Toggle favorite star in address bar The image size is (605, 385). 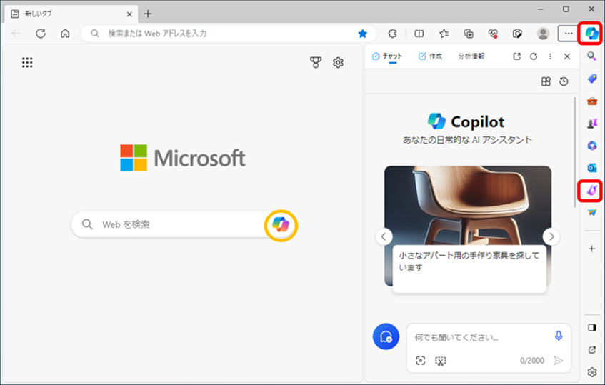click(362, 34)
